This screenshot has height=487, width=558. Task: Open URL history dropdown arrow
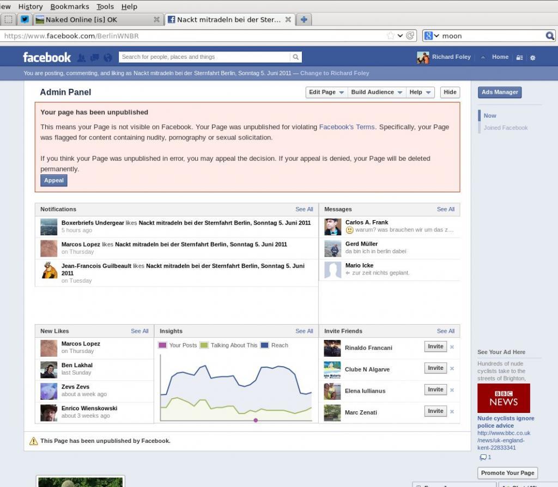[400, 35]
